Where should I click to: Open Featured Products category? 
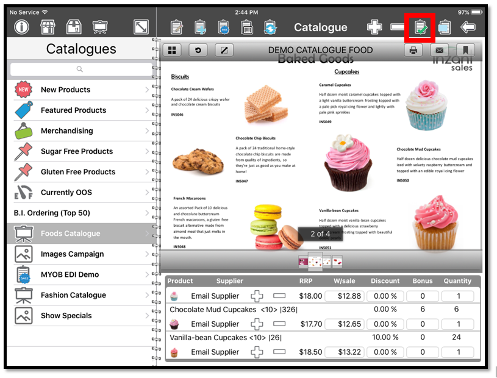[82, 110]
